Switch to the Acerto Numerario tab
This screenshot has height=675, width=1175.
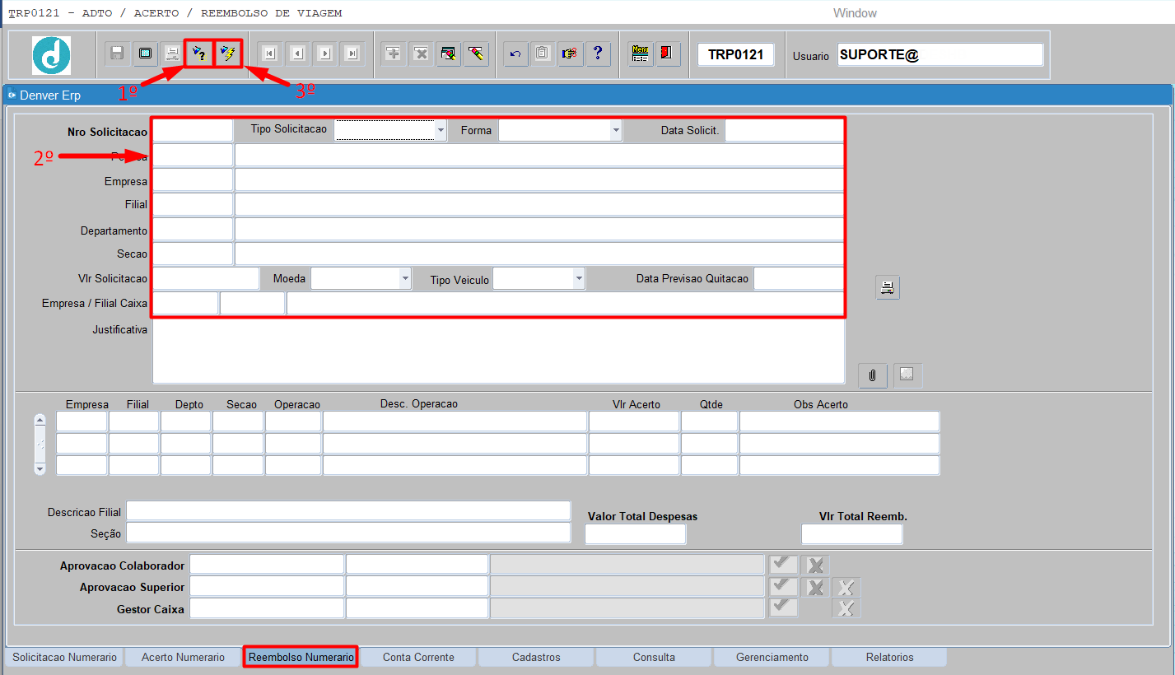183,657
